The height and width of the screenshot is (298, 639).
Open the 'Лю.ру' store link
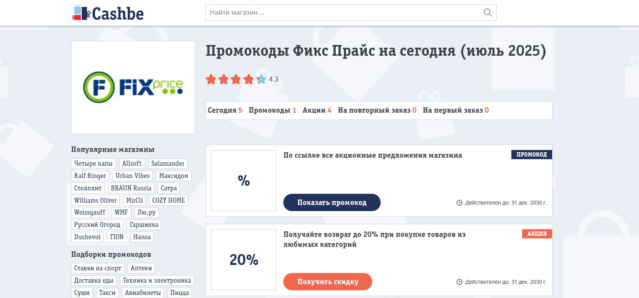(146, 212)
